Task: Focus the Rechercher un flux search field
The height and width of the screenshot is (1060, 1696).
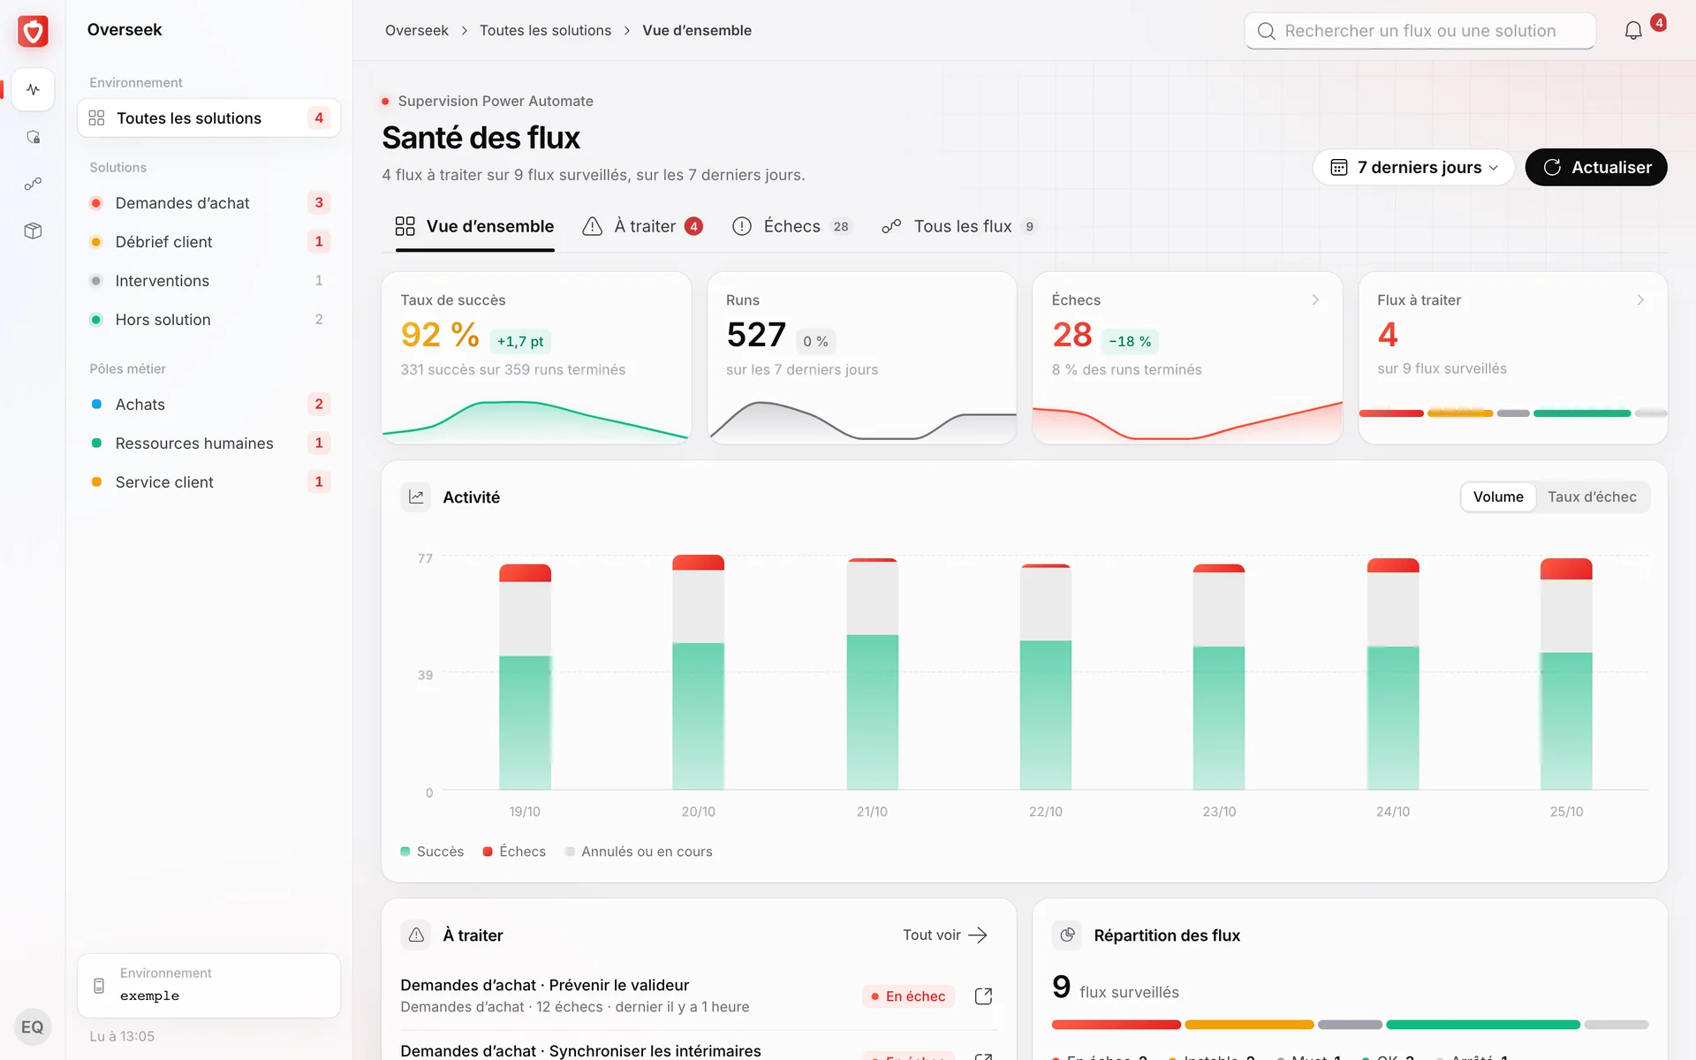Action: click(x=1420, y=31)
